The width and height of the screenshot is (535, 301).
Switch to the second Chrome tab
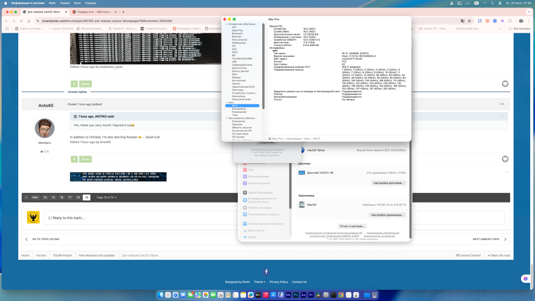point(94,12)
